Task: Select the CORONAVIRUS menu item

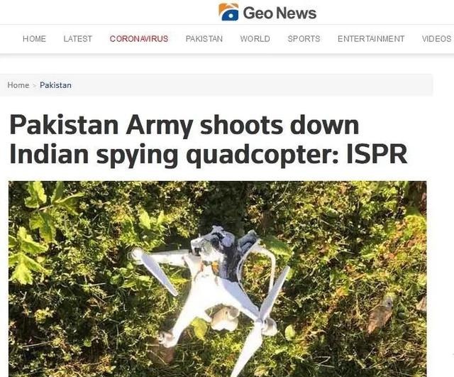Action: [x=139, y=39]
